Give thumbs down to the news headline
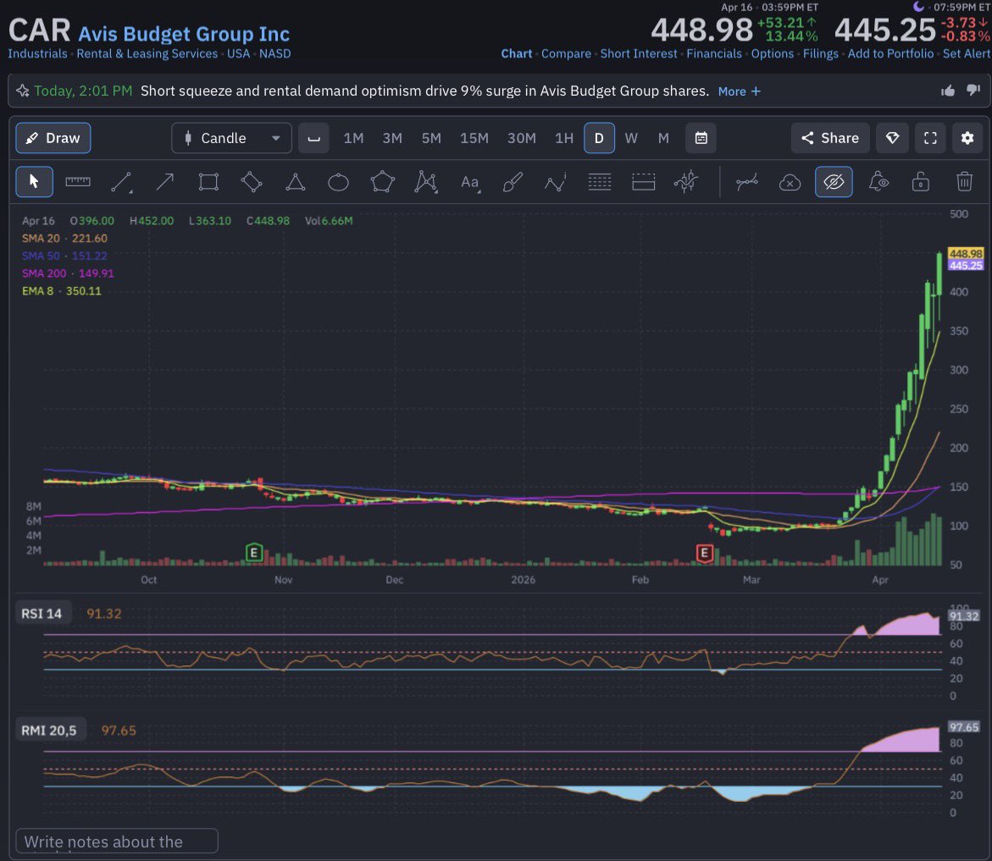Viewport: 992px width, 861px height. [973, 91]
